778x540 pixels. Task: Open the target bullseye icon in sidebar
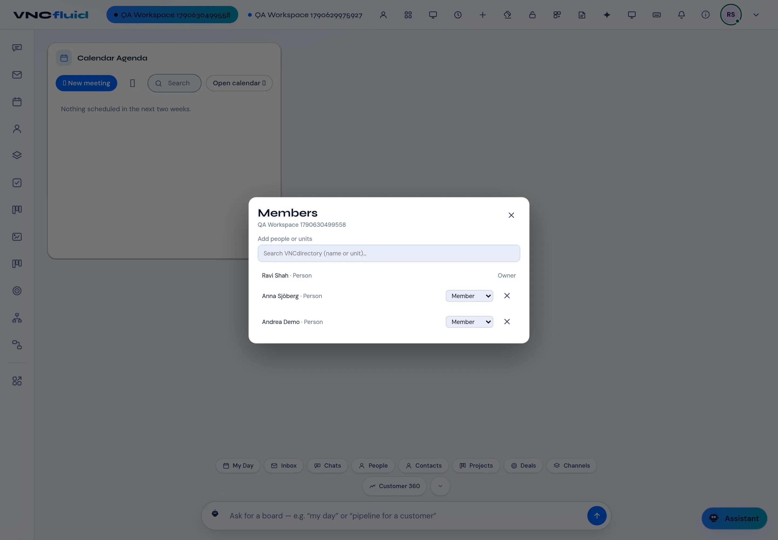pos(17,291)
